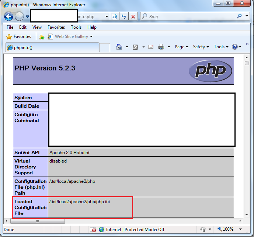254x237 pixels.
Task: Click the Apache 2.0 Handler cell
Action: click(141, 153)
